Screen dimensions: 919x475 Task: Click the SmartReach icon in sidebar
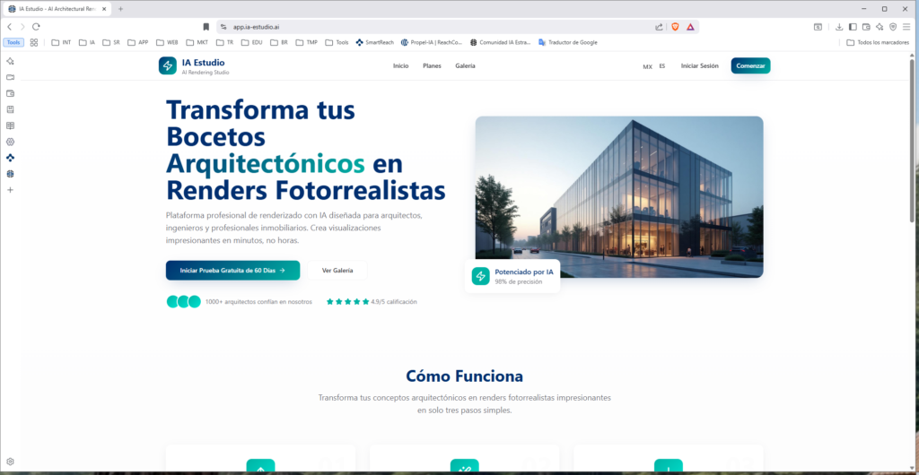[11, 158]
